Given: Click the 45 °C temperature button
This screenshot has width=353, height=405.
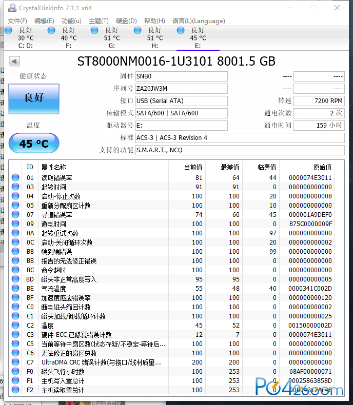Looking at the screenshot, I should tap(34, 143).
